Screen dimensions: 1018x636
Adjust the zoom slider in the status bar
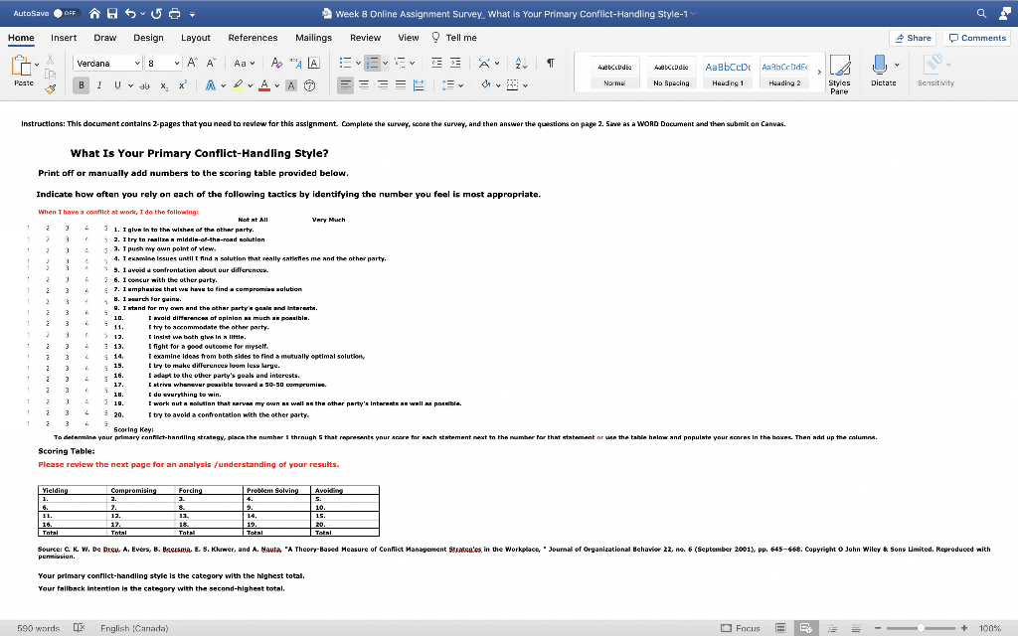(x=921, y=628)
